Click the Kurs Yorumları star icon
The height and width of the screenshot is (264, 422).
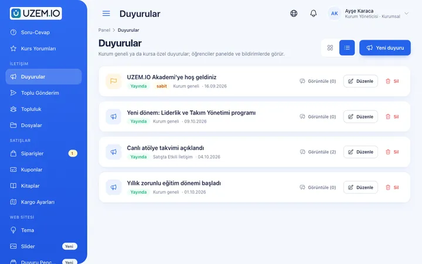[13, 49]
